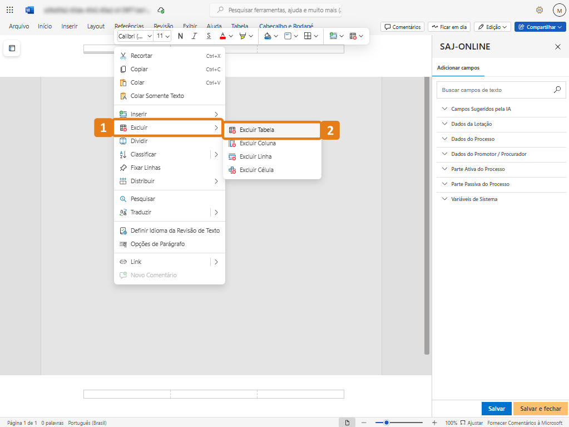The image size is (569, 427).
Task: Click the cell shading paint bucket icon
Action: click(268, 36)
